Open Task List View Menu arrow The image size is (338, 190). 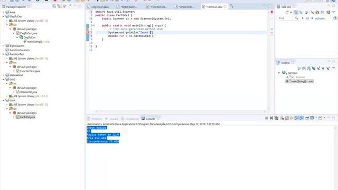tap(334, 12)
